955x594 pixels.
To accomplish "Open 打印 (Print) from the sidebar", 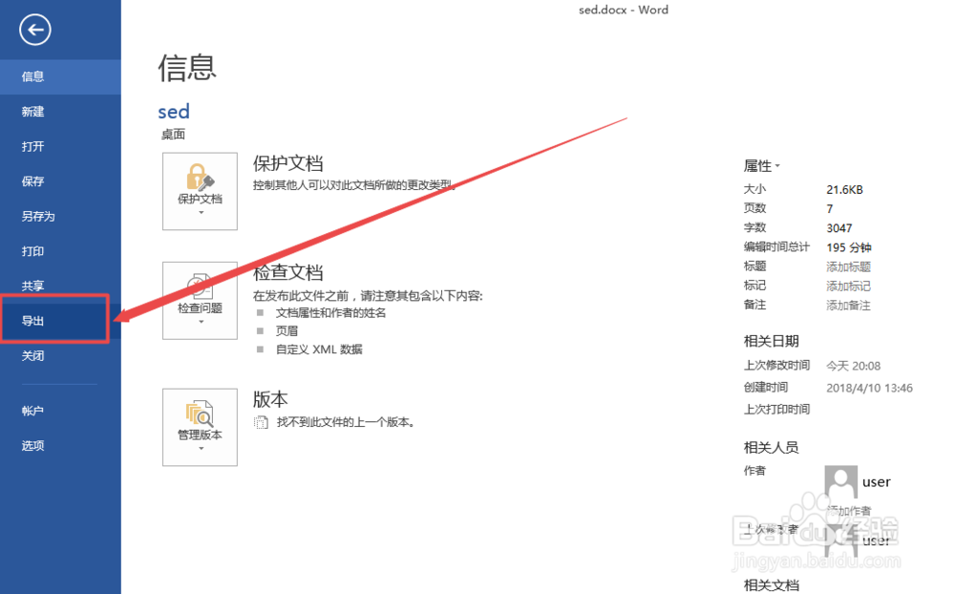I will point(32,250).
